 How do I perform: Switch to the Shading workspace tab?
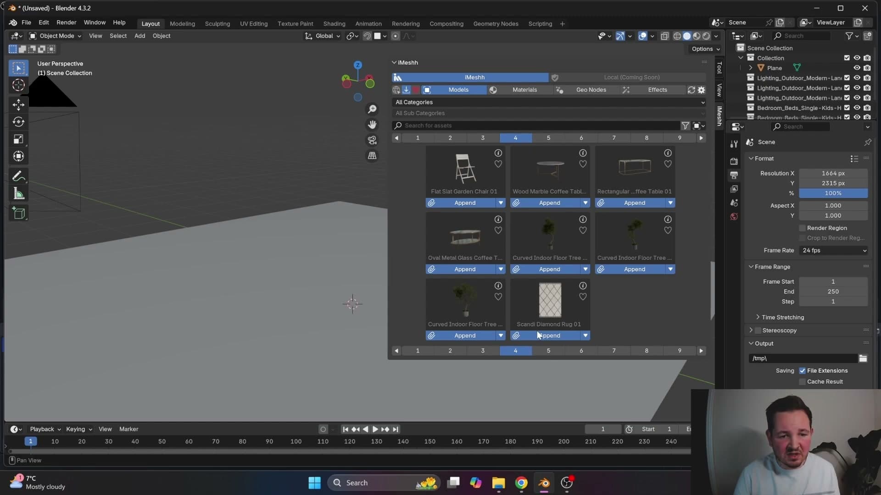tap(334, 24)
